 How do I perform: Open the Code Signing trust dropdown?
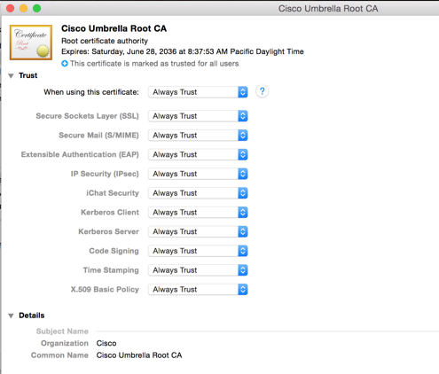[198, 251]
